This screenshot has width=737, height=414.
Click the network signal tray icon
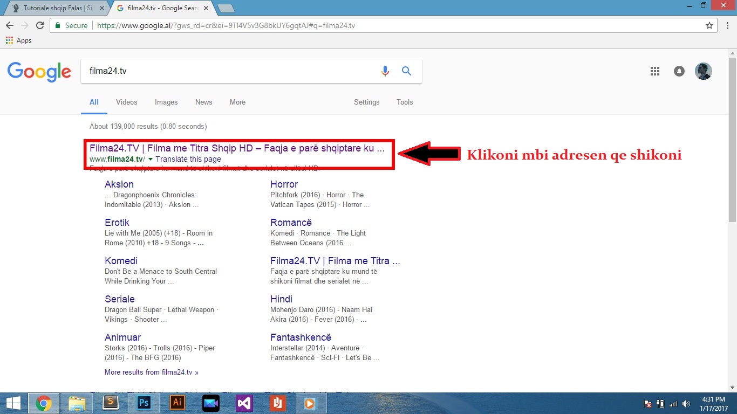pyautogui.click(x=673, y=403)
